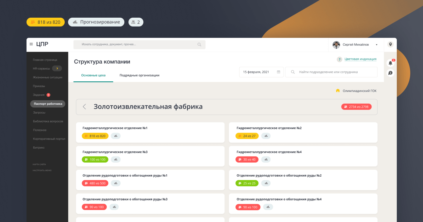The width and height of the screenshot is (423, 222).
Task: Open notifications bell icon
Action: click(390, 63)
